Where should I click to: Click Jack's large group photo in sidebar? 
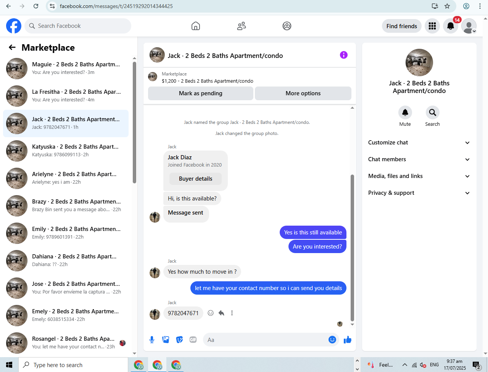click(419, 63)
